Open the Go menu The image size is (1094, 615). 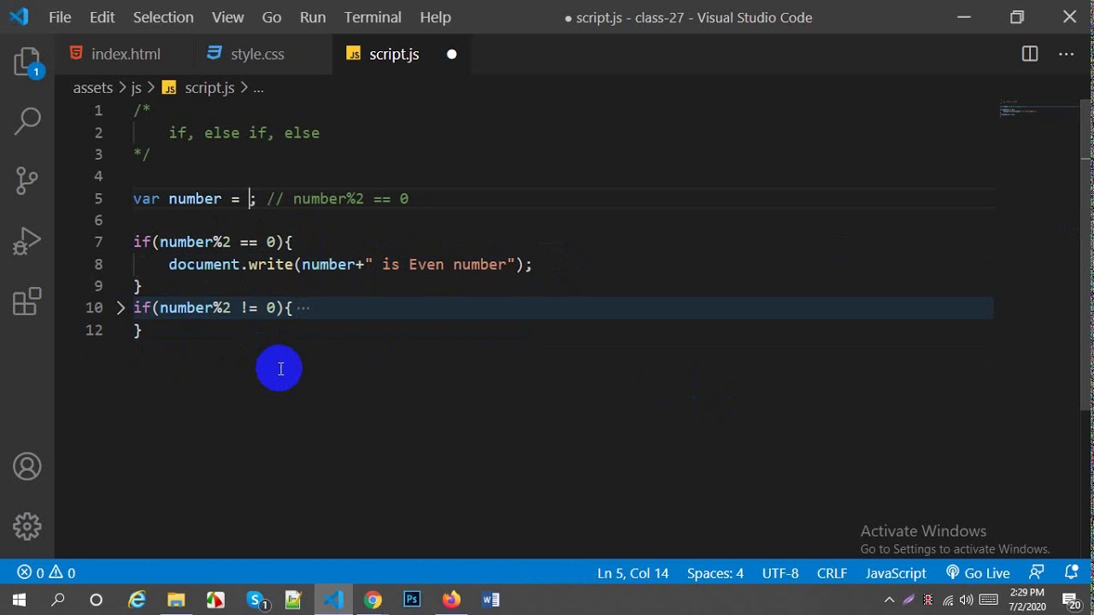click(x=272, y=17)
